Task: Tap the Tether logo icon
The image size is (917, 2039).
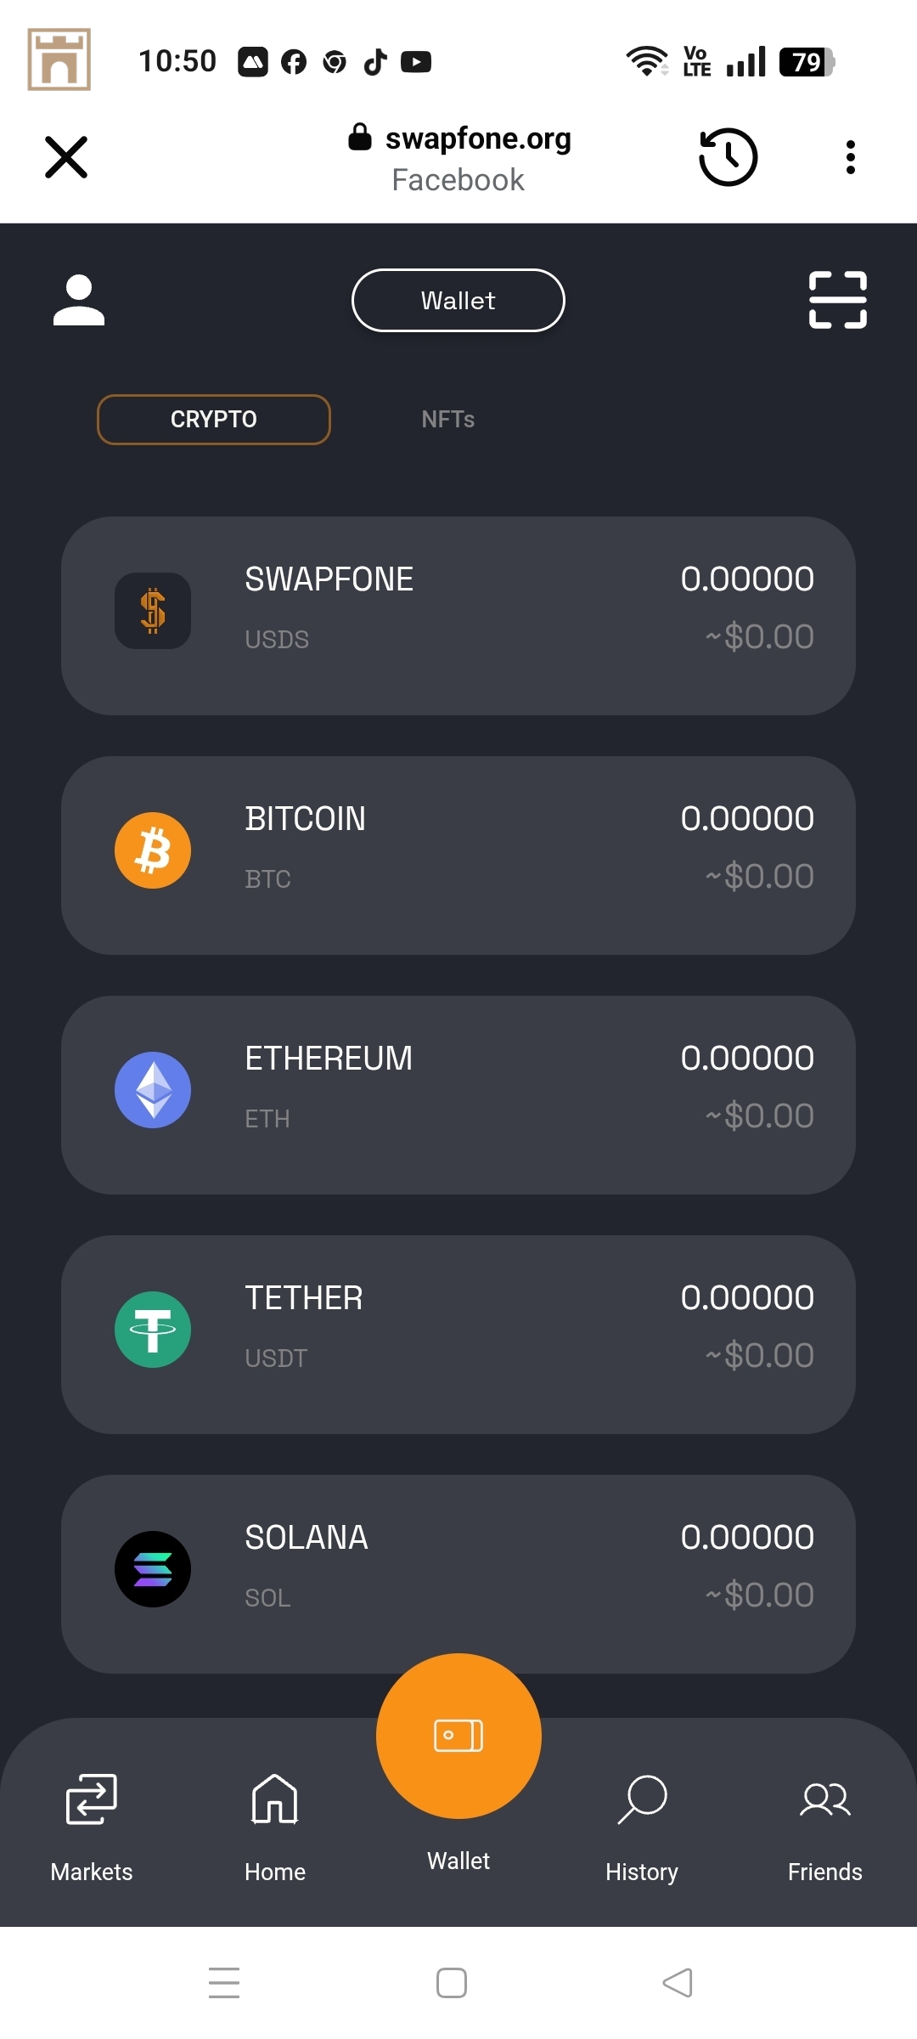Action: [153, 1330]
